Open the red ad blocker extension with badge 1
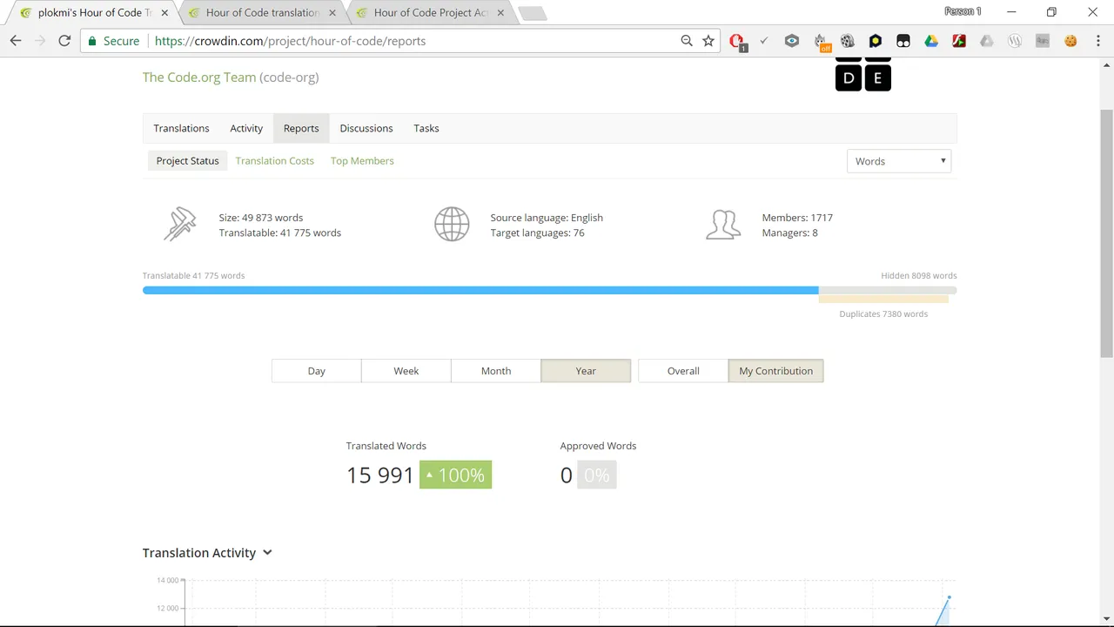 click(736, 41)
